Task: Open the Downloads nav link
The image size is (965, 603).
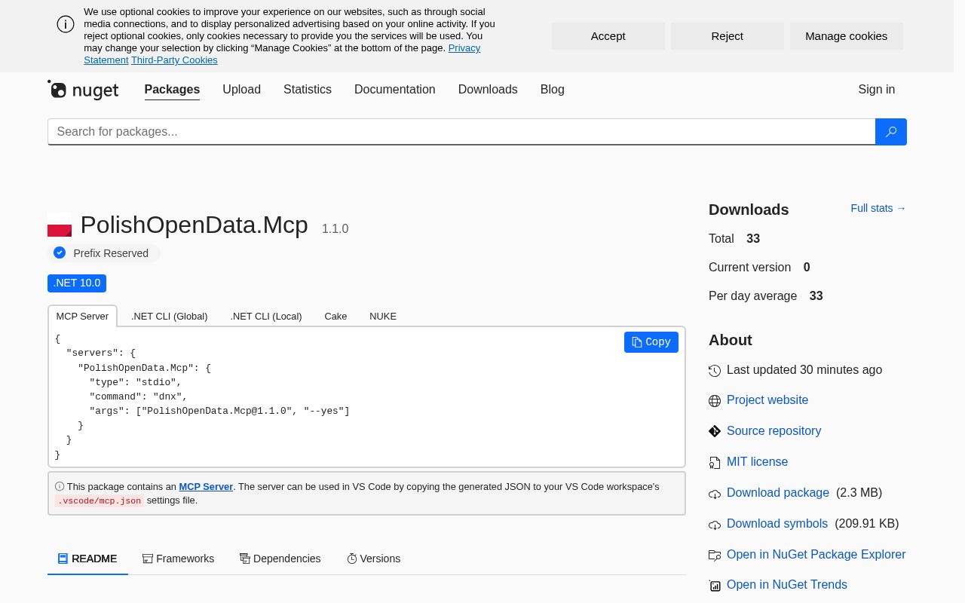Action: [x=488, y=90]
